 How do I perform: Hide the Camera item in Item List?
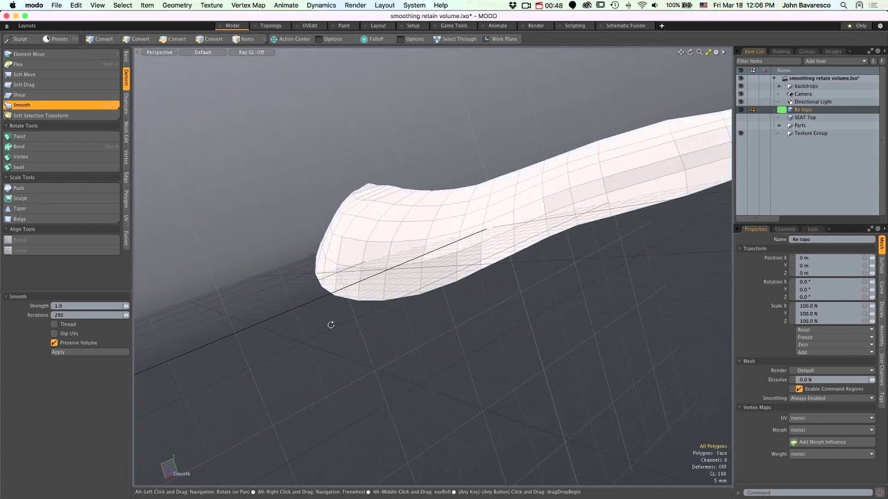[x=740, y=94]
